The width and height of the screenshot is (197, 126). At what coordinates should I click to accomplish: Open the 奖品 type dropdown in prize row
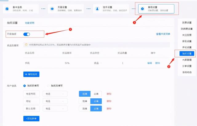98,63
